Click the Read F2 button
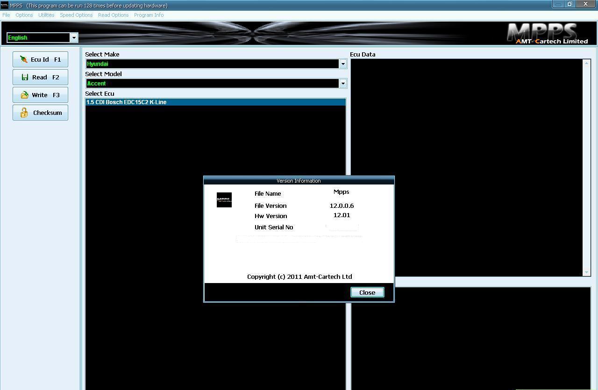Viewport: 598px width, 390px height. point(40,77)
